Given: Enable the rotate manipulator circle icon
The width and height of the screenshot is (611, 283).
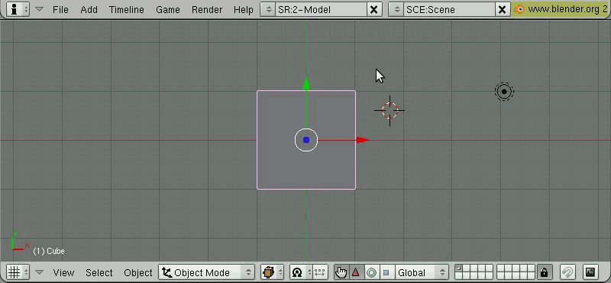Looking at the screenshot, I should (371, 272).
